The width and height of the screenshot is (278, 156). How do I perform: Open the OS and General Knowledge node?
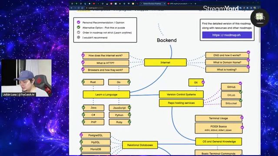(218, 142)
